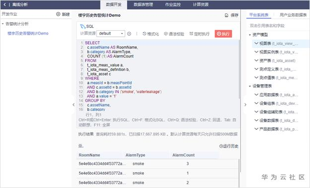Click the AlarmCount column header
Image resolution: width=310 pixels, height=188 pixels.
point(183,155)
